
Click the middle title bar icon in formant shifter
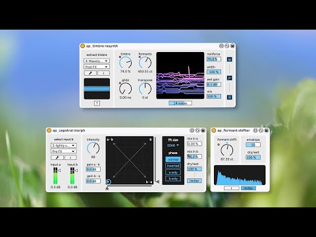pos(261,130)
